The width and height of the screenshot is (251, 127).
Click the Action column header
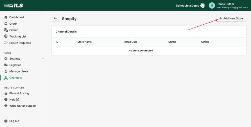[x=205, y=42]
